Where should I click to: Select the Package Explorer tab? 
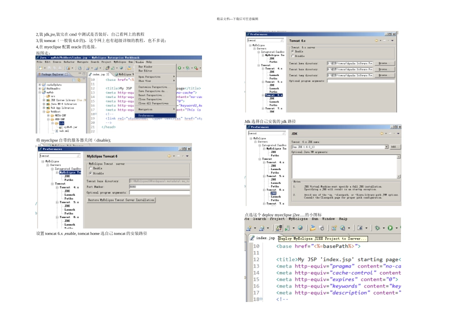(x=53, y=74)
